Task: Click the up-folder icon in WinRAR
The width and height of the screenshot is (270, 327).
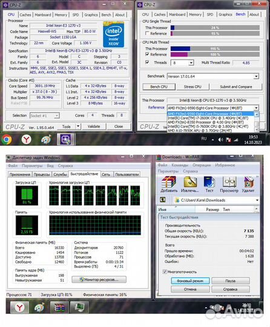Action: click(163, 200)
